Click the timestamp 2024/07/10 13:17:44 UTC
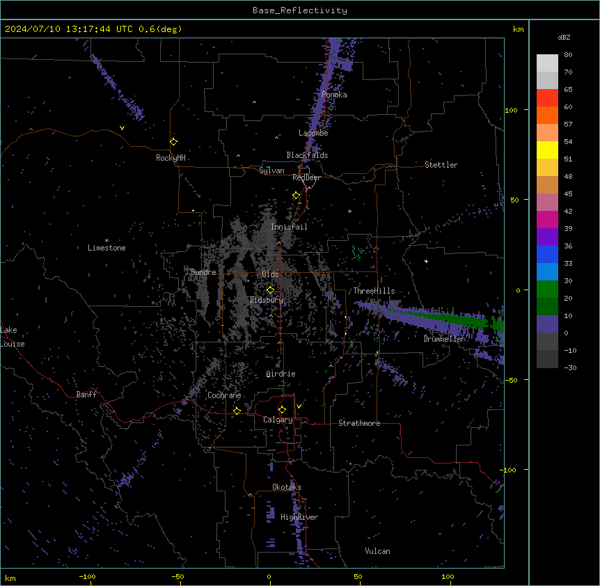 [69, 29]
